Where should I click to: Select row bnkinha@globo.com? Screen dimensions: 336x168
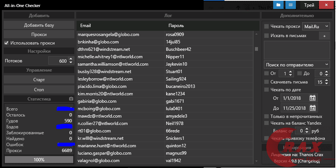click(x=165, y=42)
